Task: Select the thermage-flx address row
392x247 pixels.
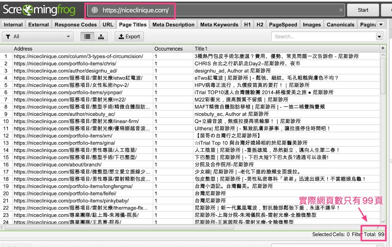Action: (80, 208)
